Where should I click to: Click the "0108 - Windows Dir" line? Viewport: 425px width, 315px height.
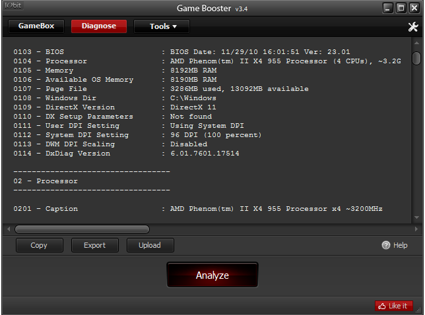pos(115,98)
